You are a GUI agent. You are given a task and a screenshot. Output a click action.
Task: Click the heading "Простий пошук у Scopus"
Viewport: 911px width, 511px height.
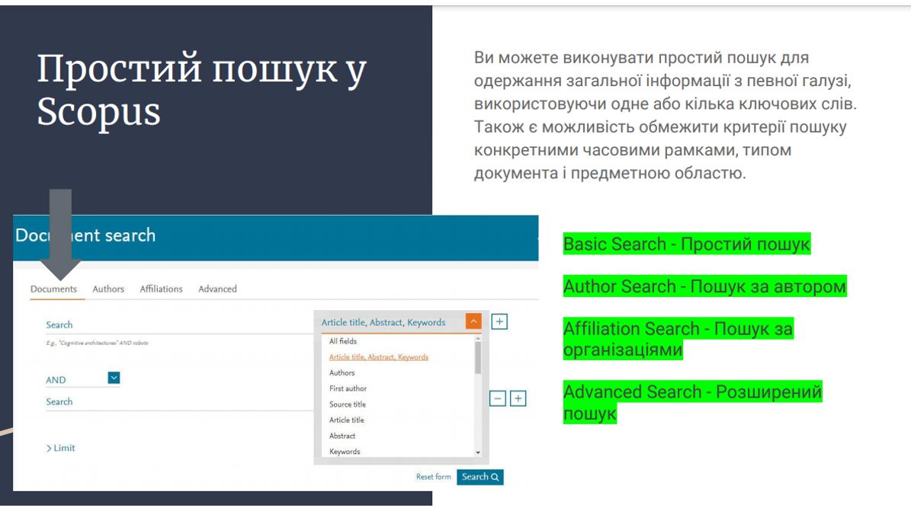(201, 90)
